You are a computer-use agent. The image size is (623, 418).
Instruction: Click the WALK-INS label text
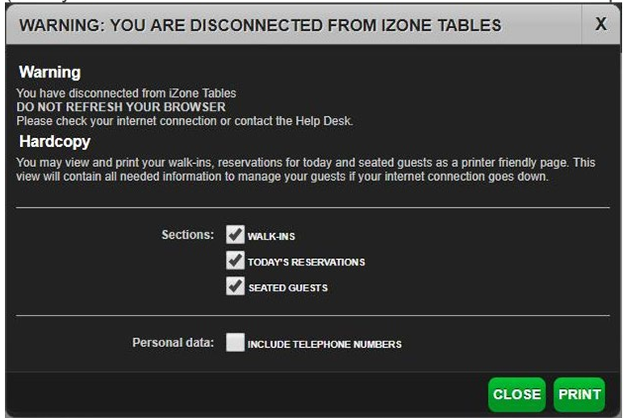271,236
